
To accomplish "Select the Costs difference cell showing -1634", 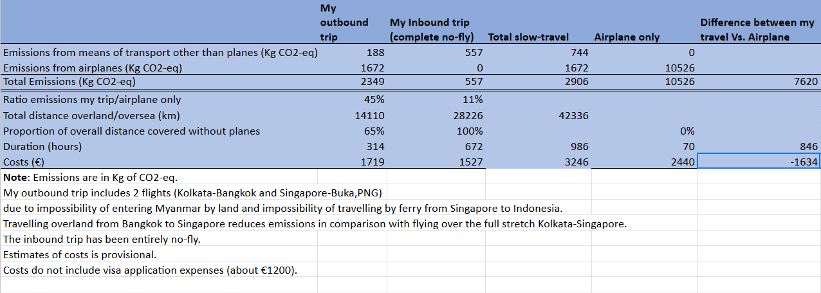I will tap(759, 162).
